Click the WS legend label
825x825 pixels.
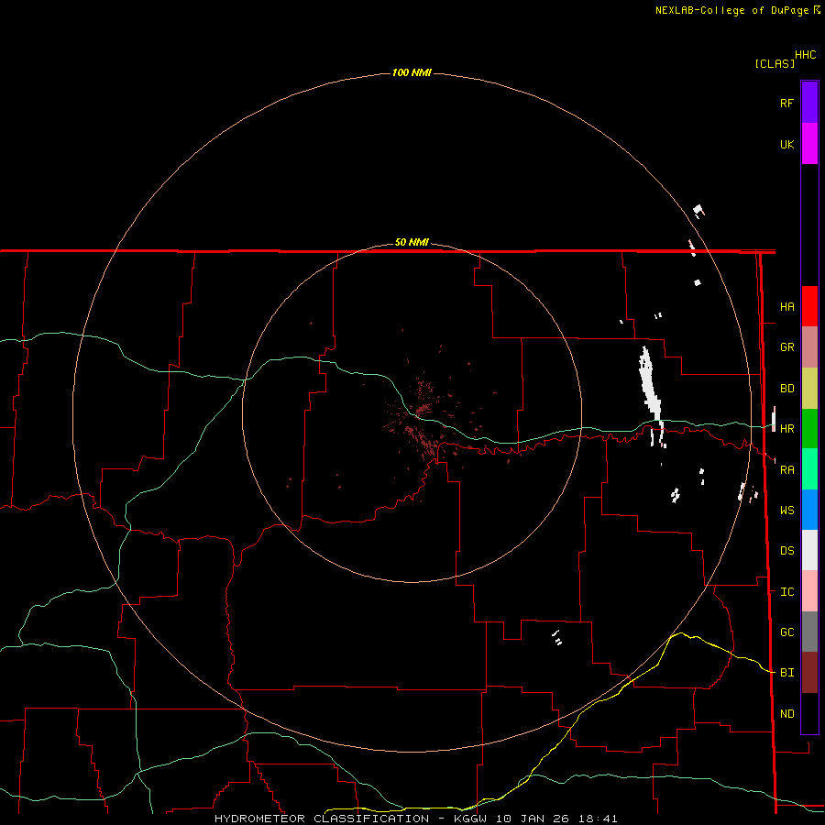click(786, 510)
